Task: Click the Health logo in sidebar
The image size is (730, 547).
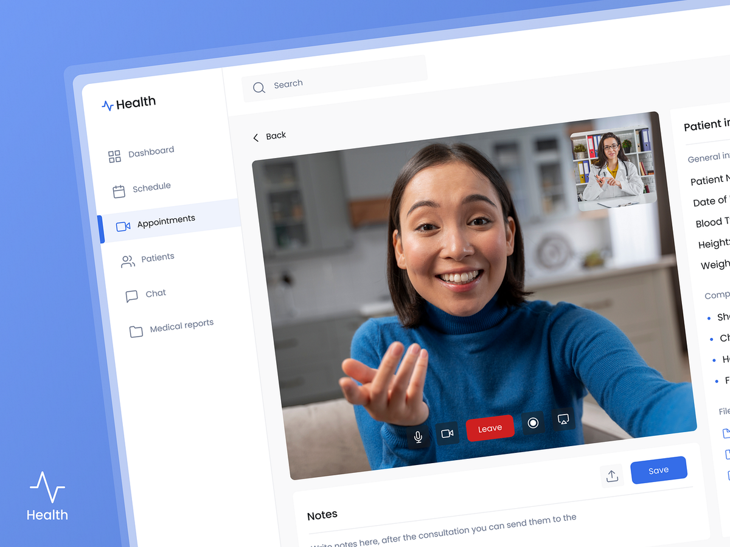Action: coord(129,103)
